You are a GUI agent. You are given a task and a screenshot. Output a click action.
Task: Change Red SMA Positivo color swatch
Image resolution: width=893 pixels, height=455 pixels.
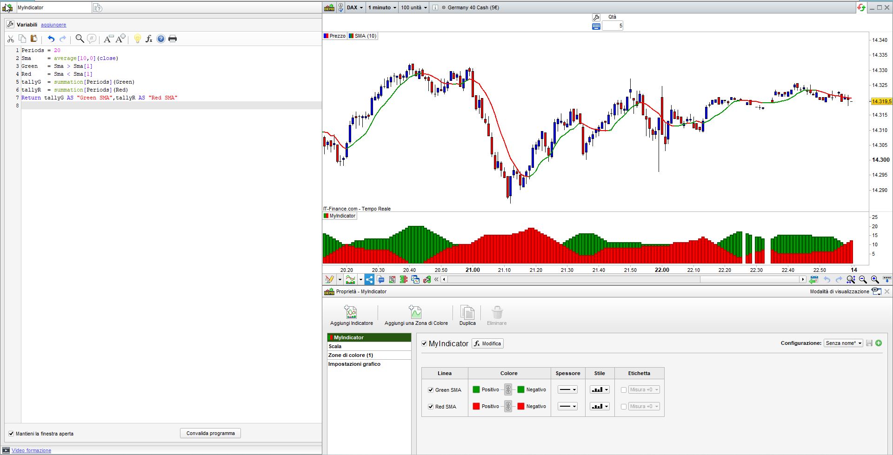point(476,406)
